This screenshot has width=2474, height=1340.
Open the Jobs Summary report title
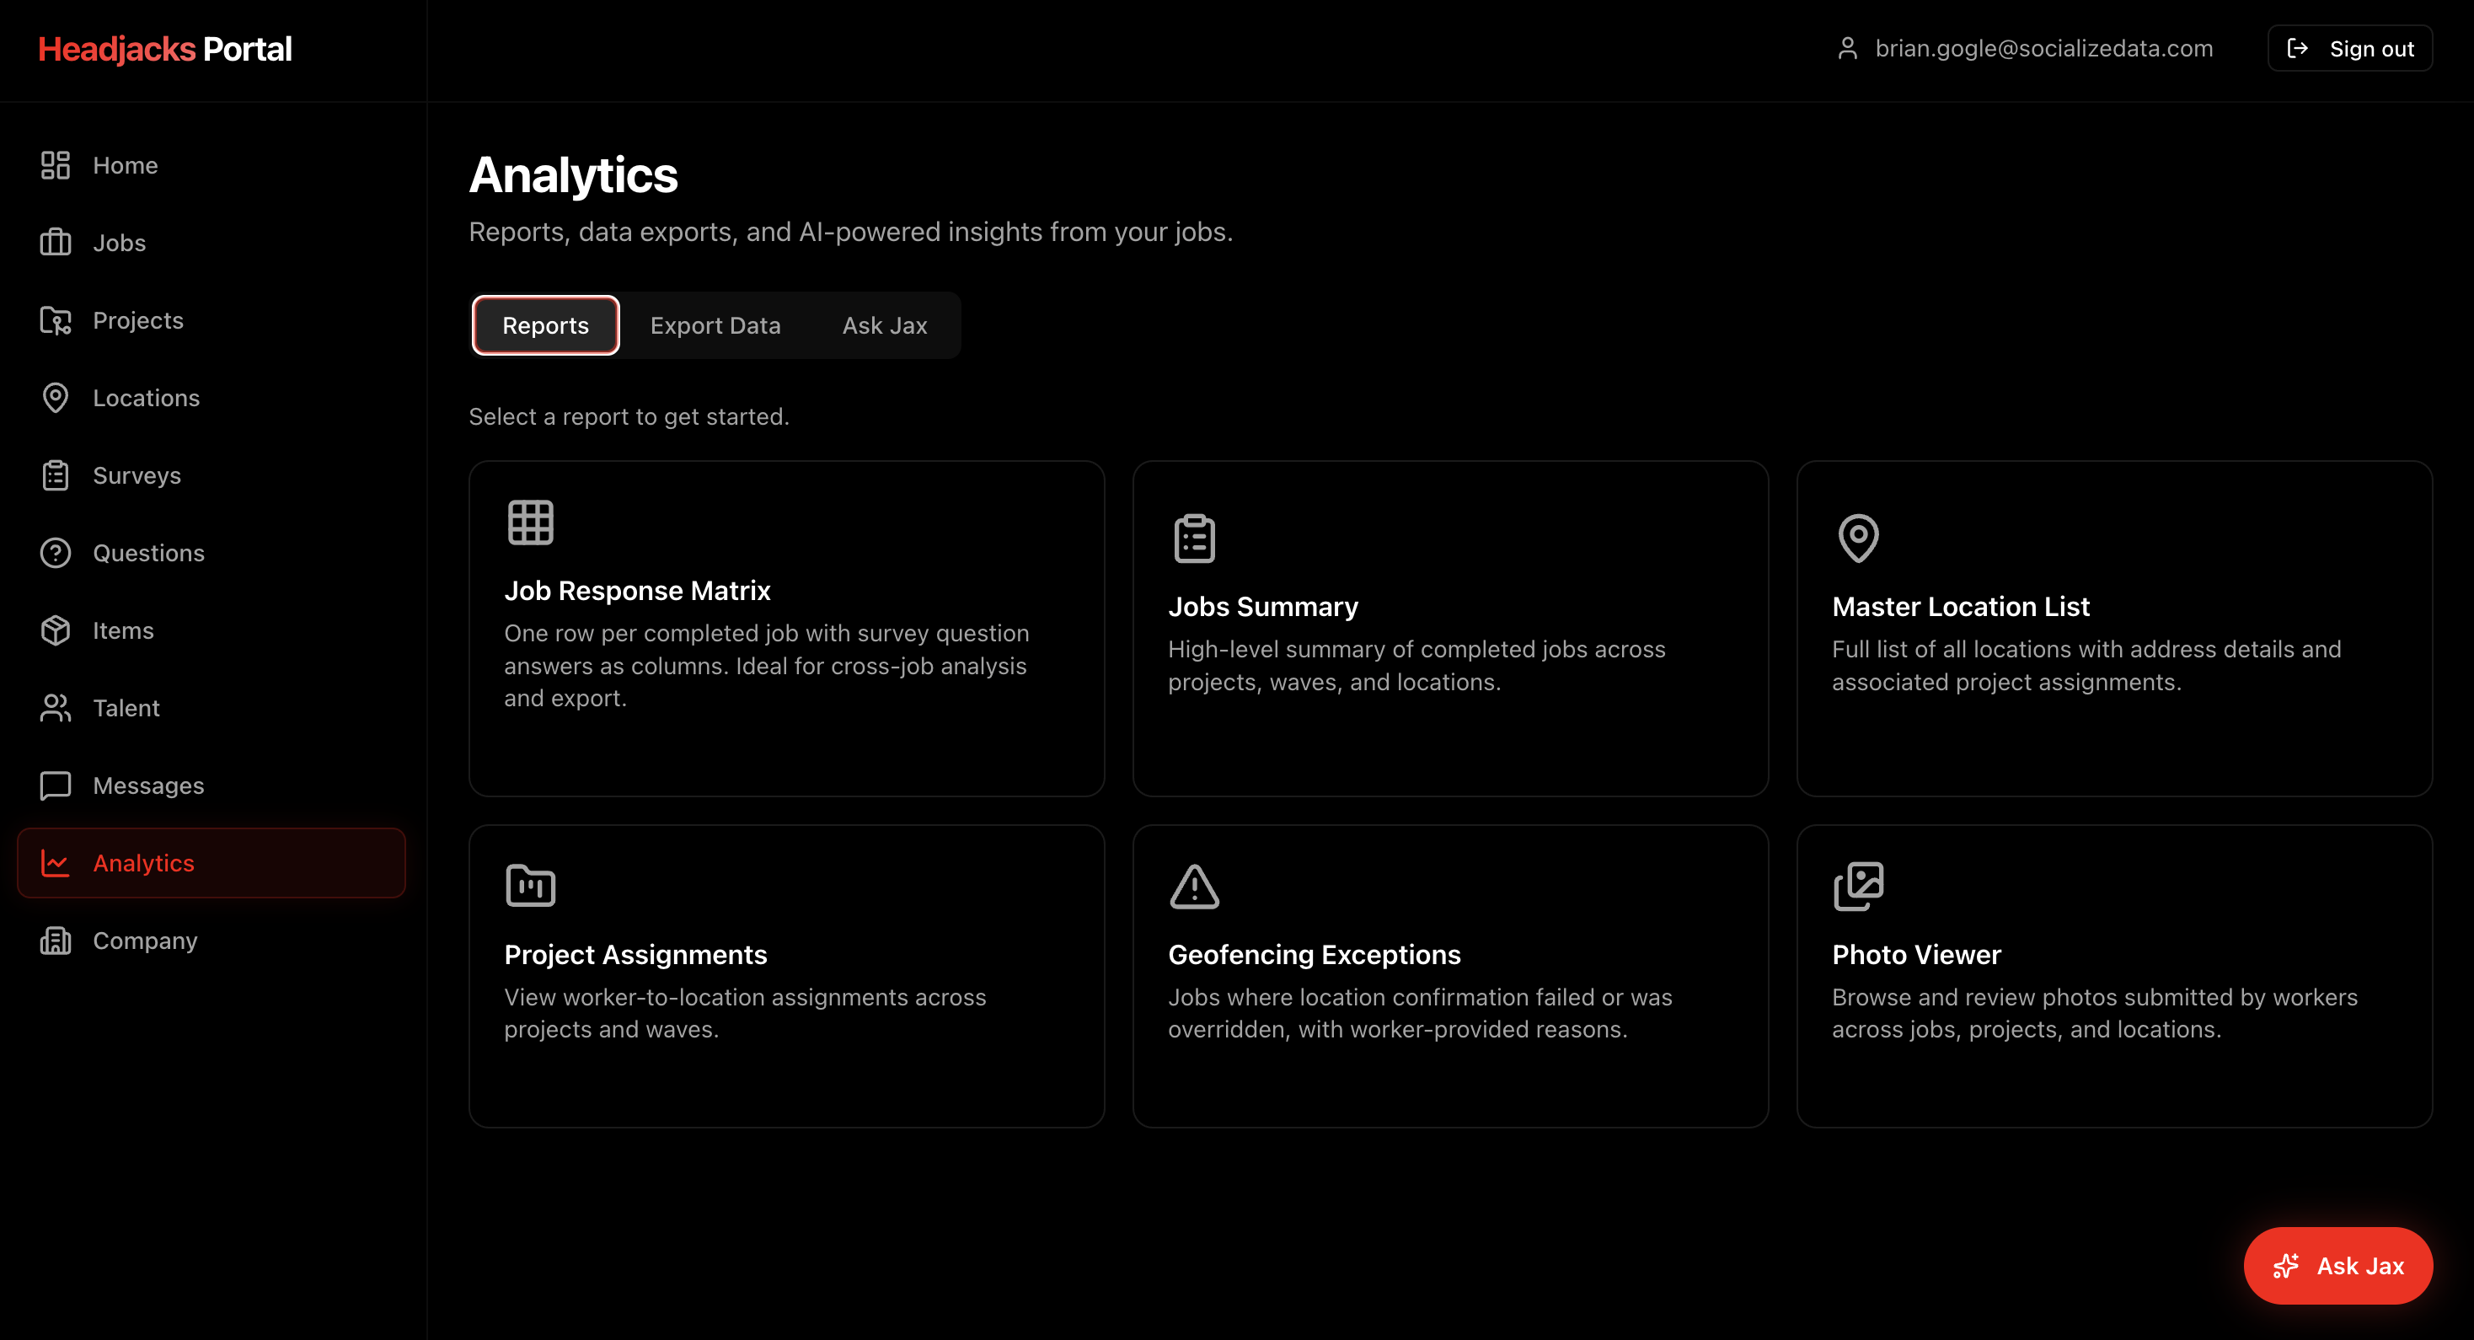pyautogui.click(x=1263, y=607)
